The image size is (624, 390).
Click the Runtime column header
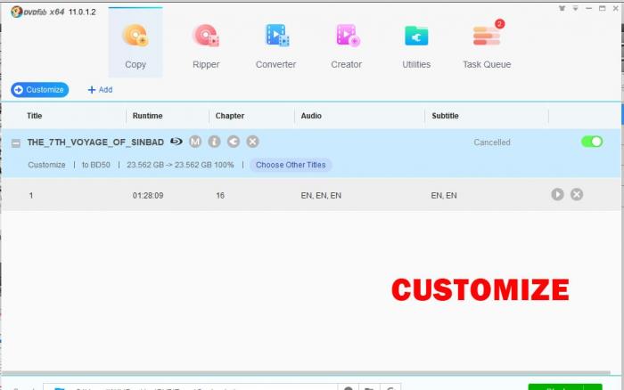[148, 116]
